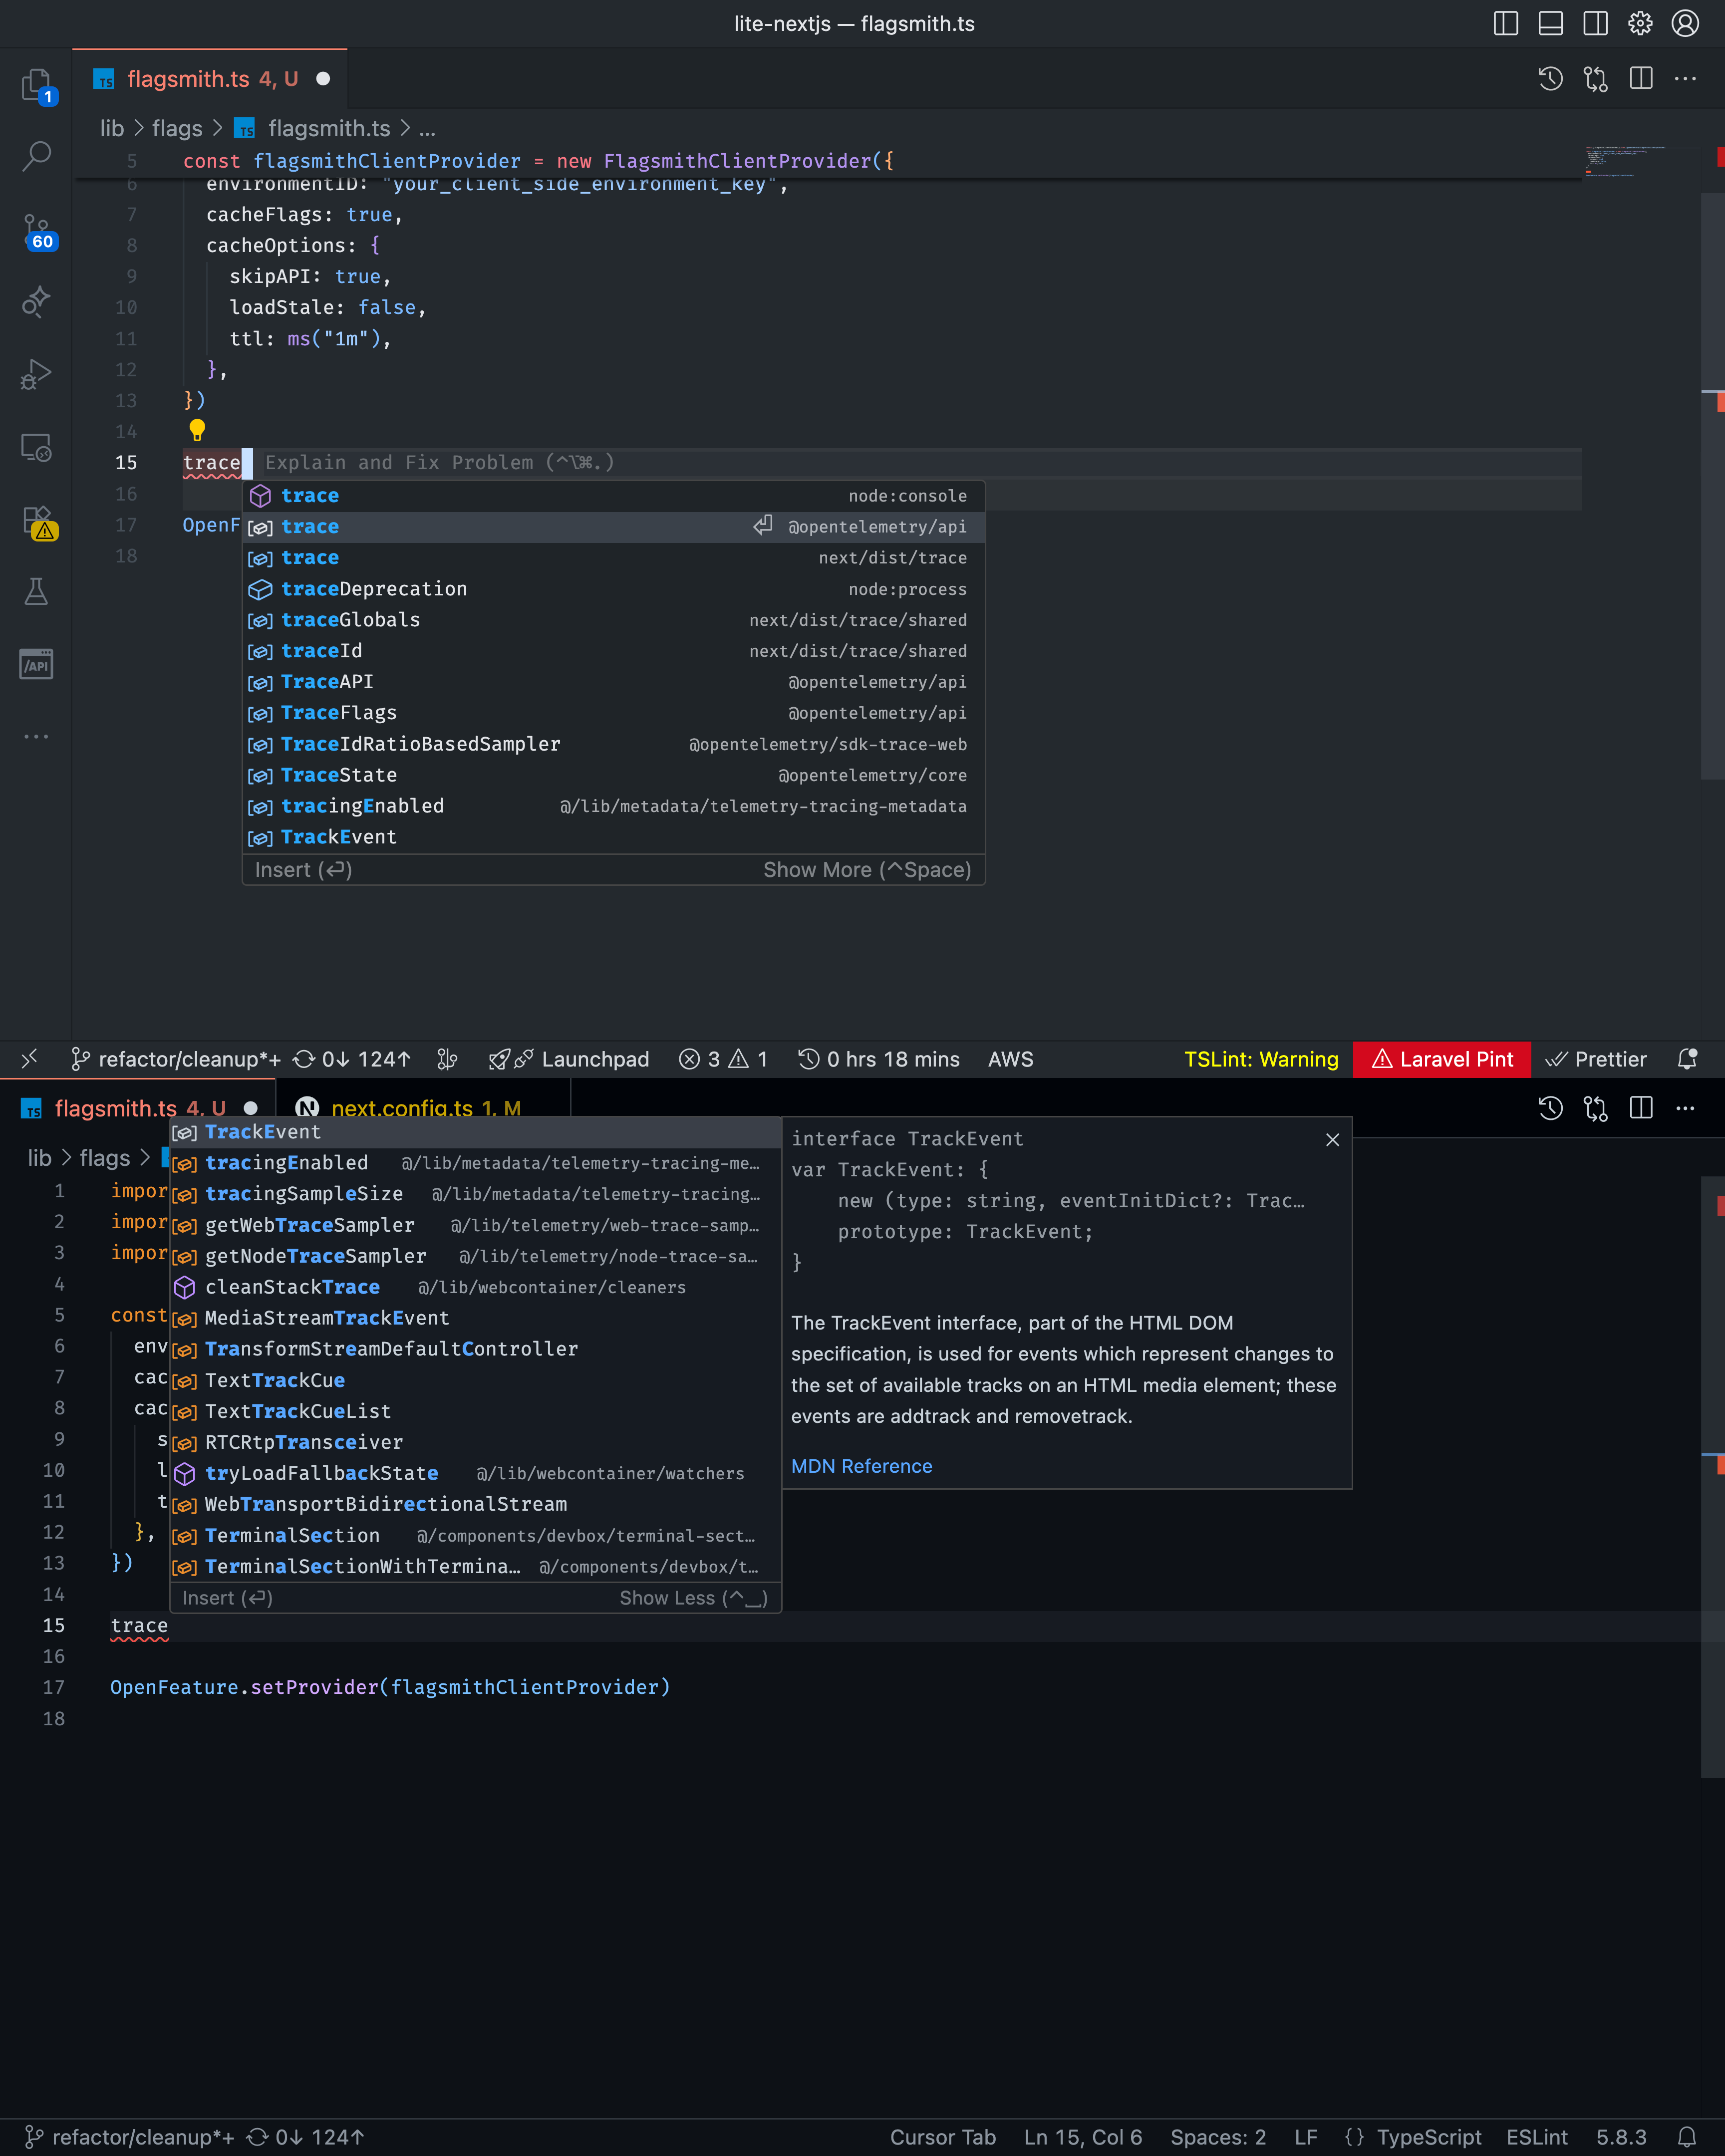Open Run and Debug view
Viewport: 1725px width, 2156px height.
coord(36,375)
